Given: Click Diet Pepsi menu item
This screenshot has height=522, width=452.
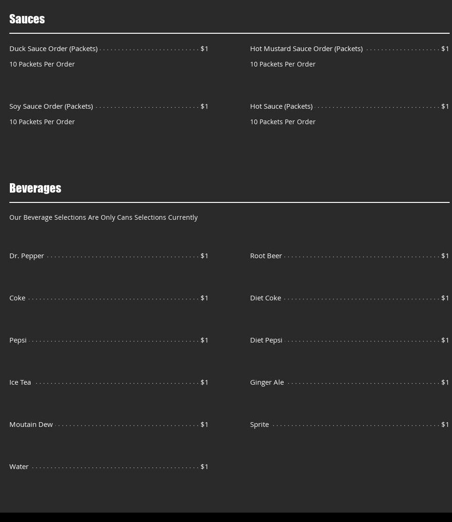Looking at the screenshot, I should 266,340.
